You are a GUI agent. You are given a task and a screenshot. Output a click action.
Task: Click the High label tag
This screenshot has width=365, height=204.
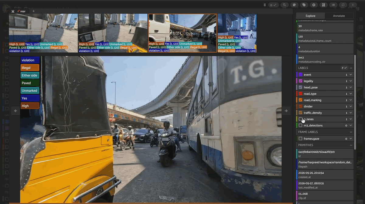(30, 106)
